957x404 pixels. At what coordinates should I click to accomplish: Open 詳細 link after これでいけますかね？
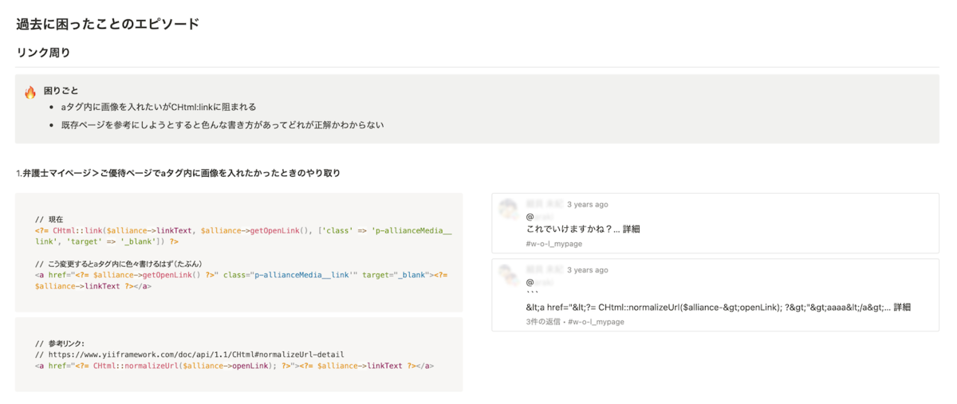(630, 229)
